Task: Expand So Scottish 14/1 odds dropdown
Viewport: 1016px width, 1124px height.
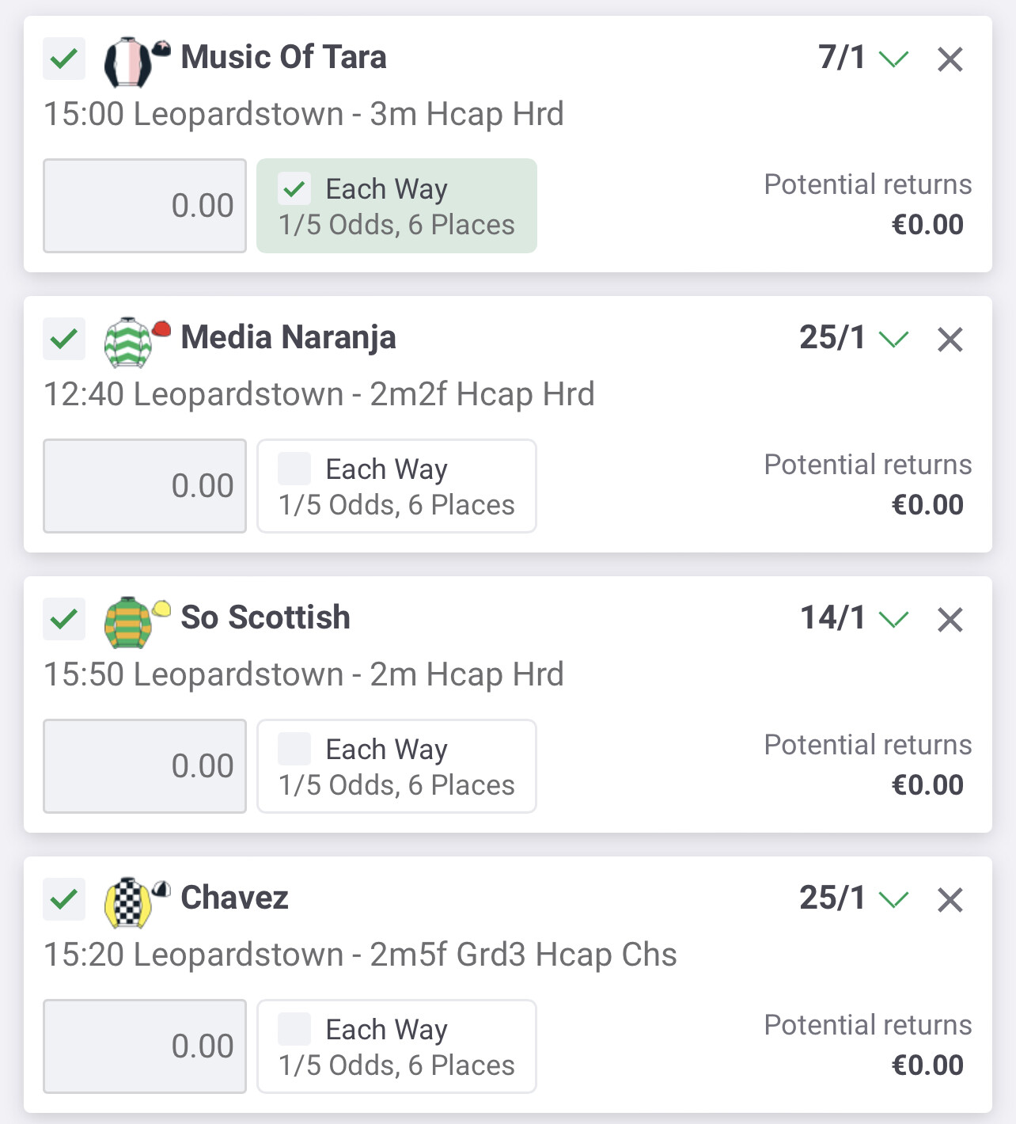Action: click(894, 620)
